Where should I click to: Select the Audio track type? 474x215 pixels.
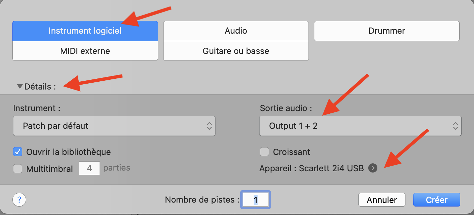236,31
